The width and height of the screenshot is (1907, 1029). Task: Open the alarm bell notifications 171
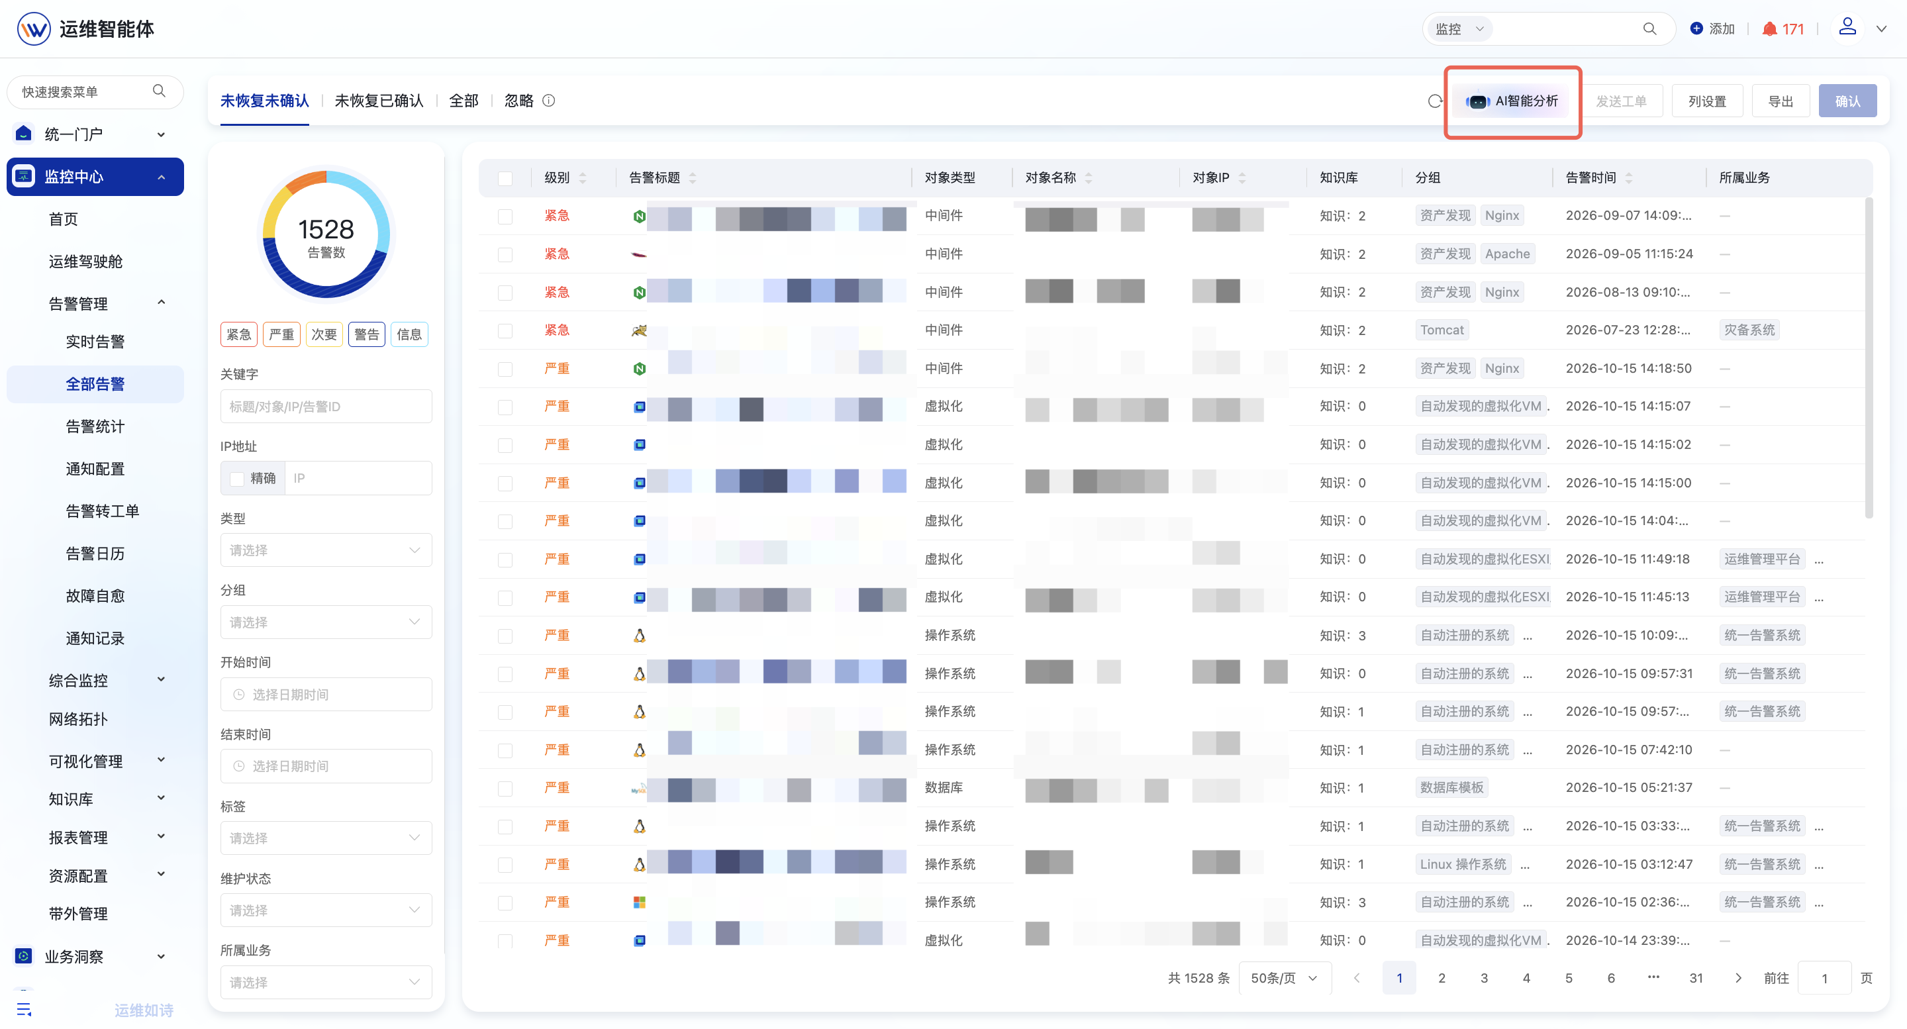click(x=1783, y=29)
